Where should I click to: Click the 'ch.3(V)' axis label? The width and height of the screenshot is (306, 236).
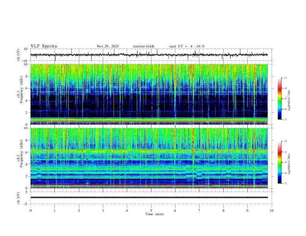(19, 198)
